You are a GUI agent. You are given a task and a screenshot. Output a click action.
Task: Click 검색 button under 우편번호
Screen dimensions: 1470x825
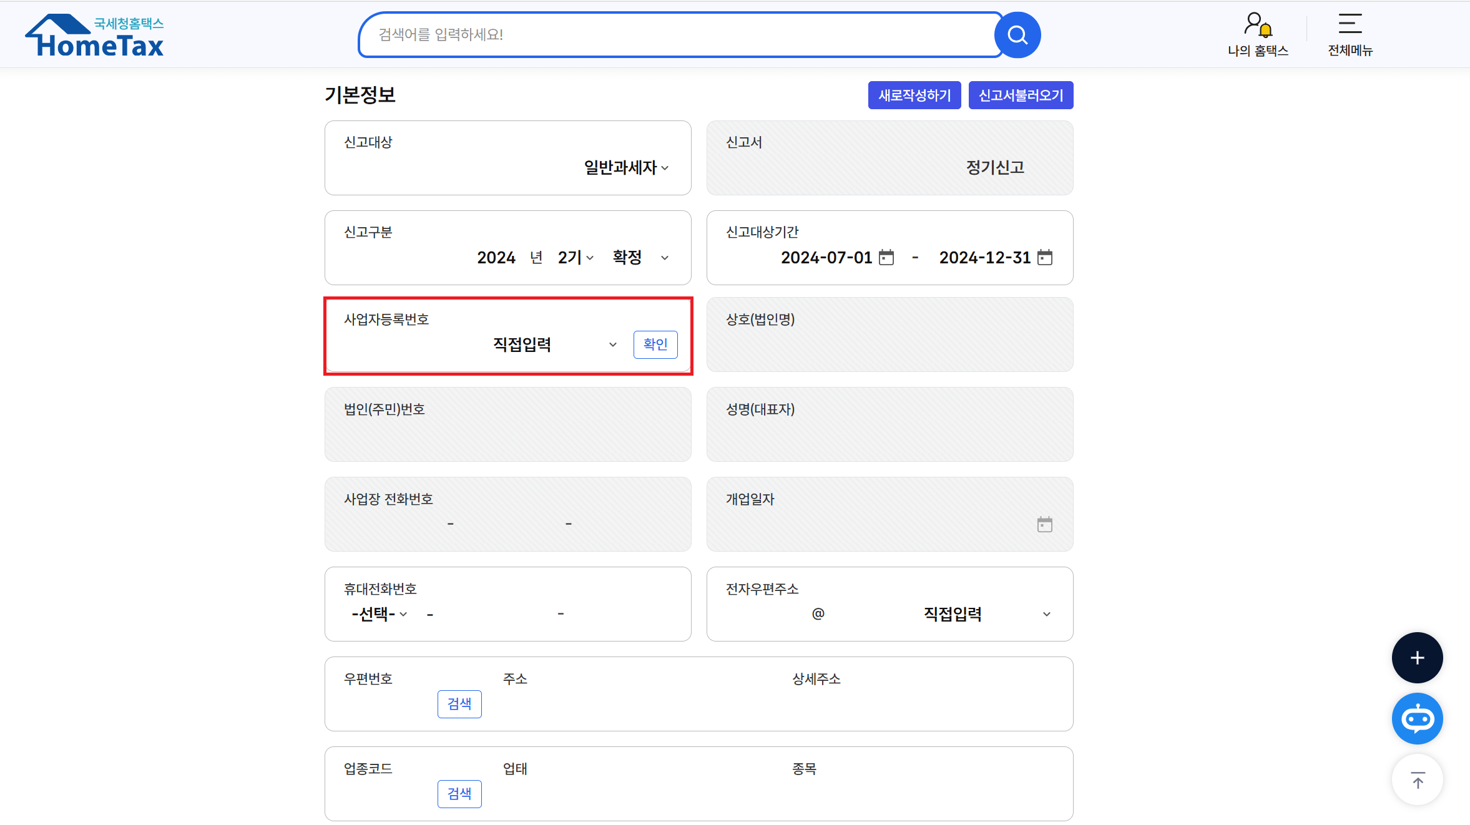(459, 704)
